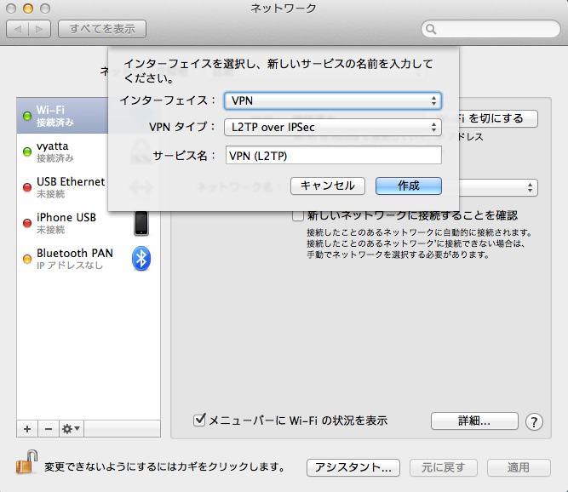Click the iPhone USB device icon

(141, 223)
